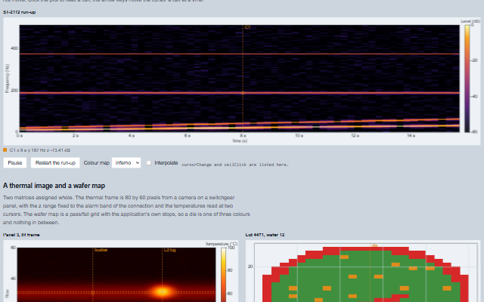Screen dimensions: 484x302
Task: Click the 'cursorChange and cellClick are listed here.' text
Action: pyautogui.click(x=235, y=165)
